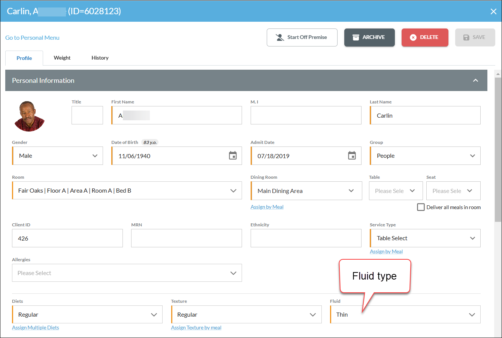This screenshot has width=502, height=338.
Task: Open the Fluid dropdown showing Thin
Action: point(405,314)
